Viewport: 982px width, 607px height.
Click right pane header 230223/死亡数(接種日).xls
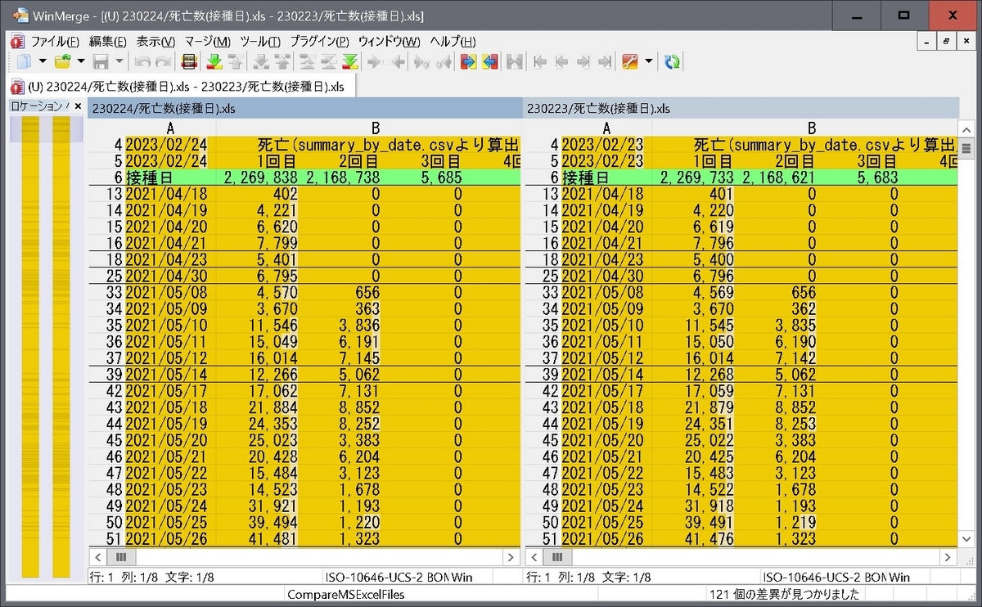741,108
